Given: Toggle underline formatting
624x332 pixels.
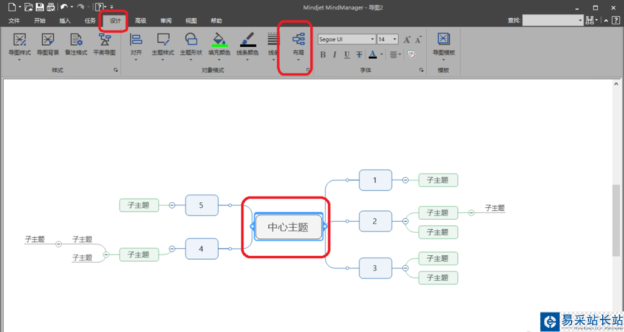Looking at the screenshot, I should click(347, 54).
